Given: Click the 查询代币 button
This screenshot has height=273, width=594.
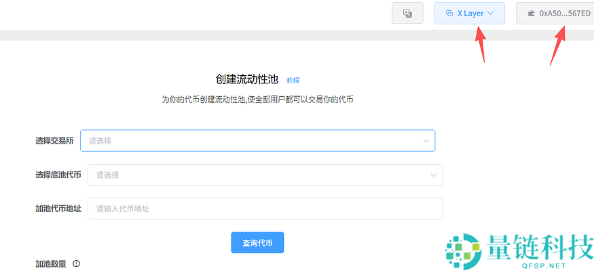Looking at the screenshot, I should point(257,243).
